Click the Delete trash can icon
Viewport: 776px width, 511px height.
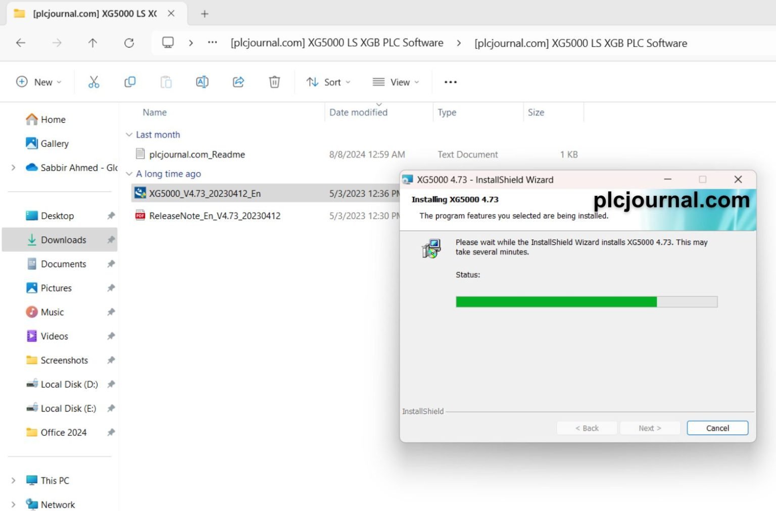pyautogui.click(x=274, y=82)
